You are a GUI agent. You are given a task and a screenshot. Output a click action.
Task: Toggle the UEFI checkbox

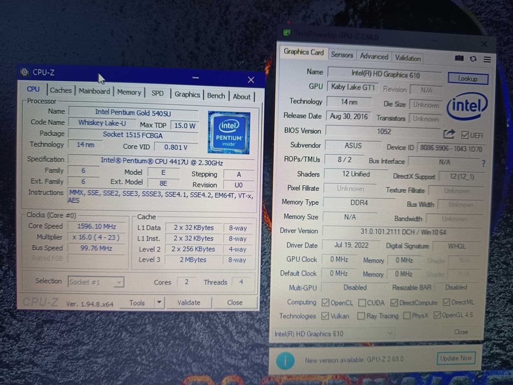click(465, 135)
